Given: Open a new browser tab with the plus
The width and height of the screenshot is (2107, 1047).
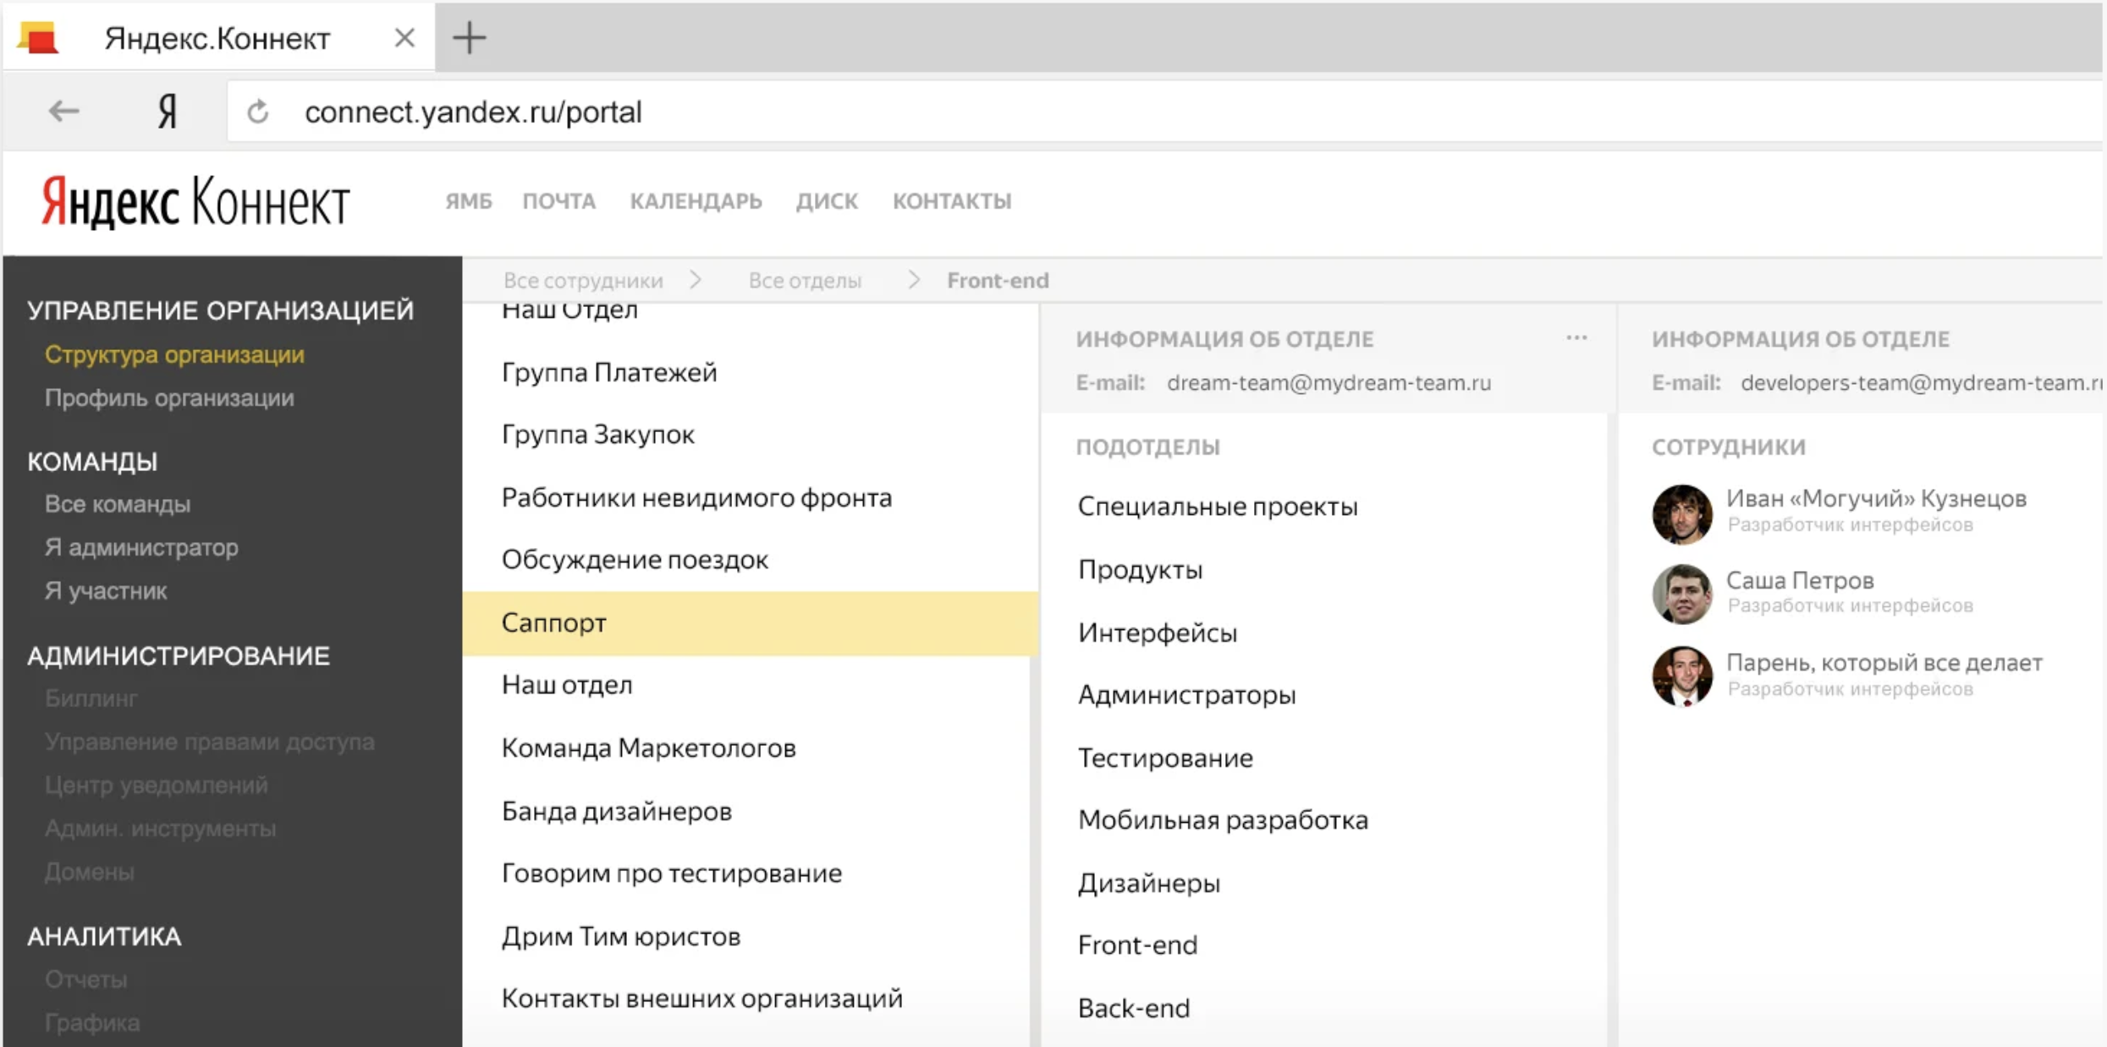Looking at the screenshot, I should [x=469, y=37].
